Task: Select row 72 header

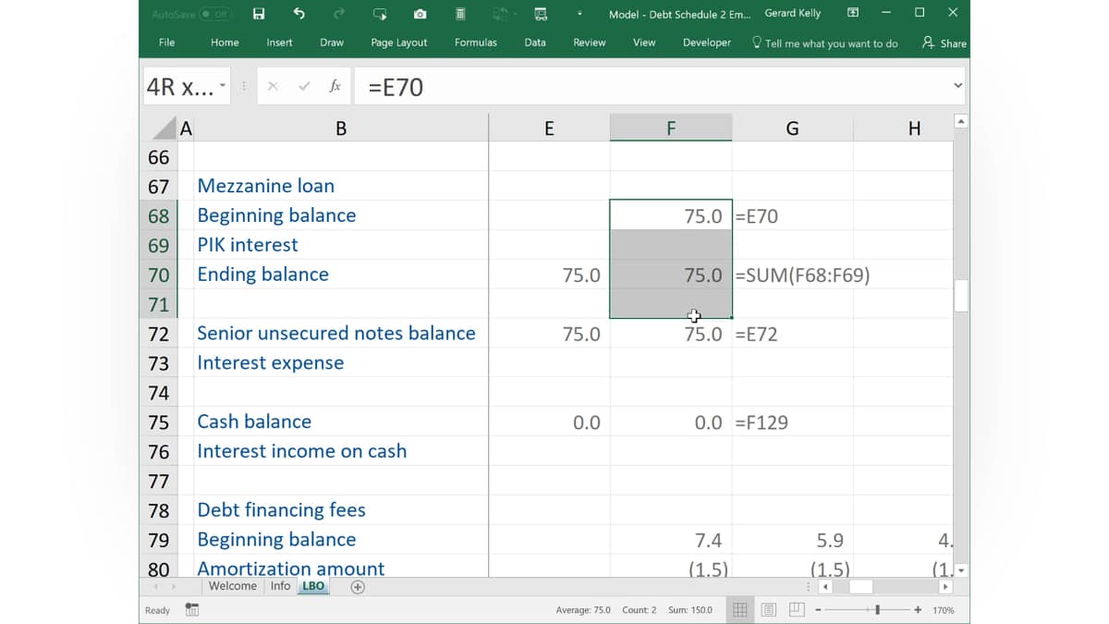Action: click(158, 334)
